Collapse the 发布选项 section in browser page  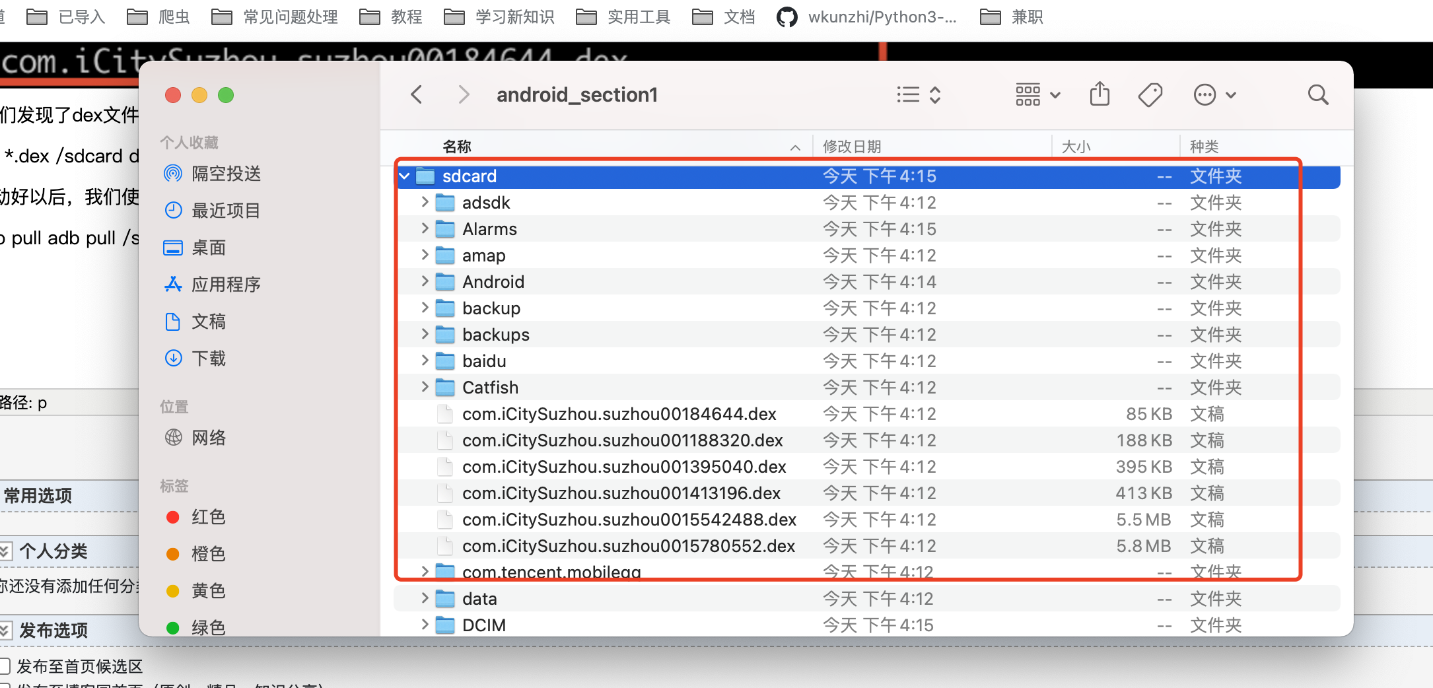click(5, 630)
